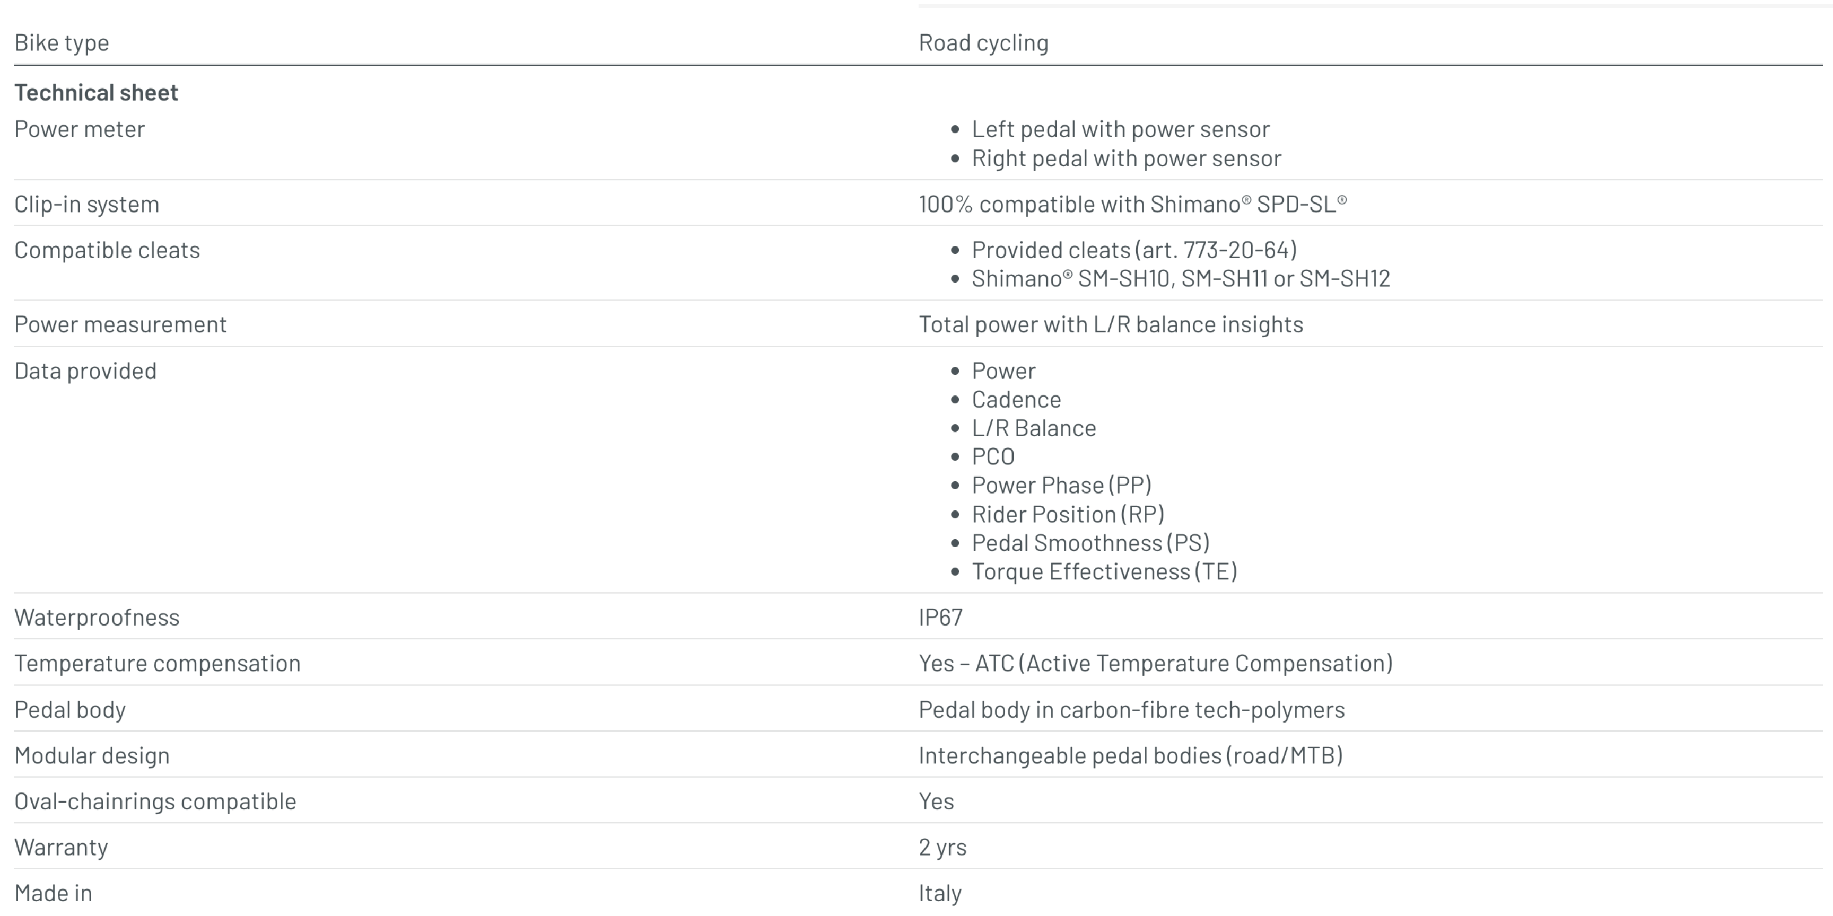The height and width of the screenshot is (916, 1833).
Task: Click "Interchangeable pedal bodies (road/MTB)" value
Action: [x=1131, y=755]
